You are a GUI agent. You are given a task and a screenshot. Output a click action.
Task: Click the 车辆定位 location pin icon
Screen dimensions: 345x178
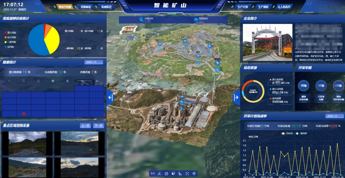pyautogui.click(x=141, y=20)
